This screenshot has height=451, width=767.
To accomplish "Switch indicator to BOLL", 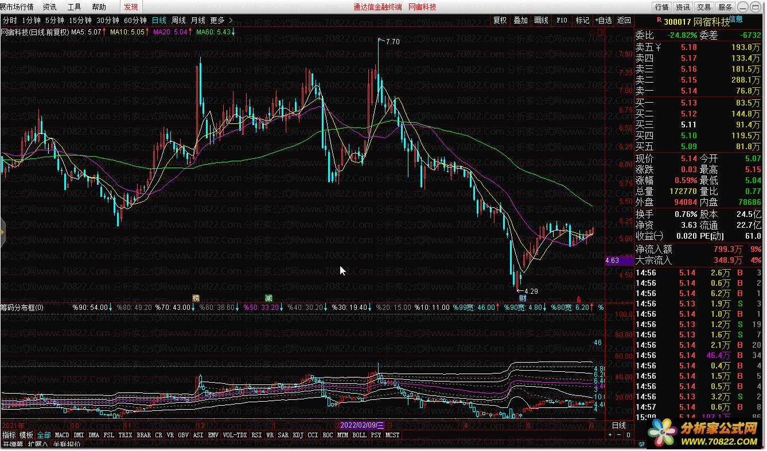I will 359,435.
